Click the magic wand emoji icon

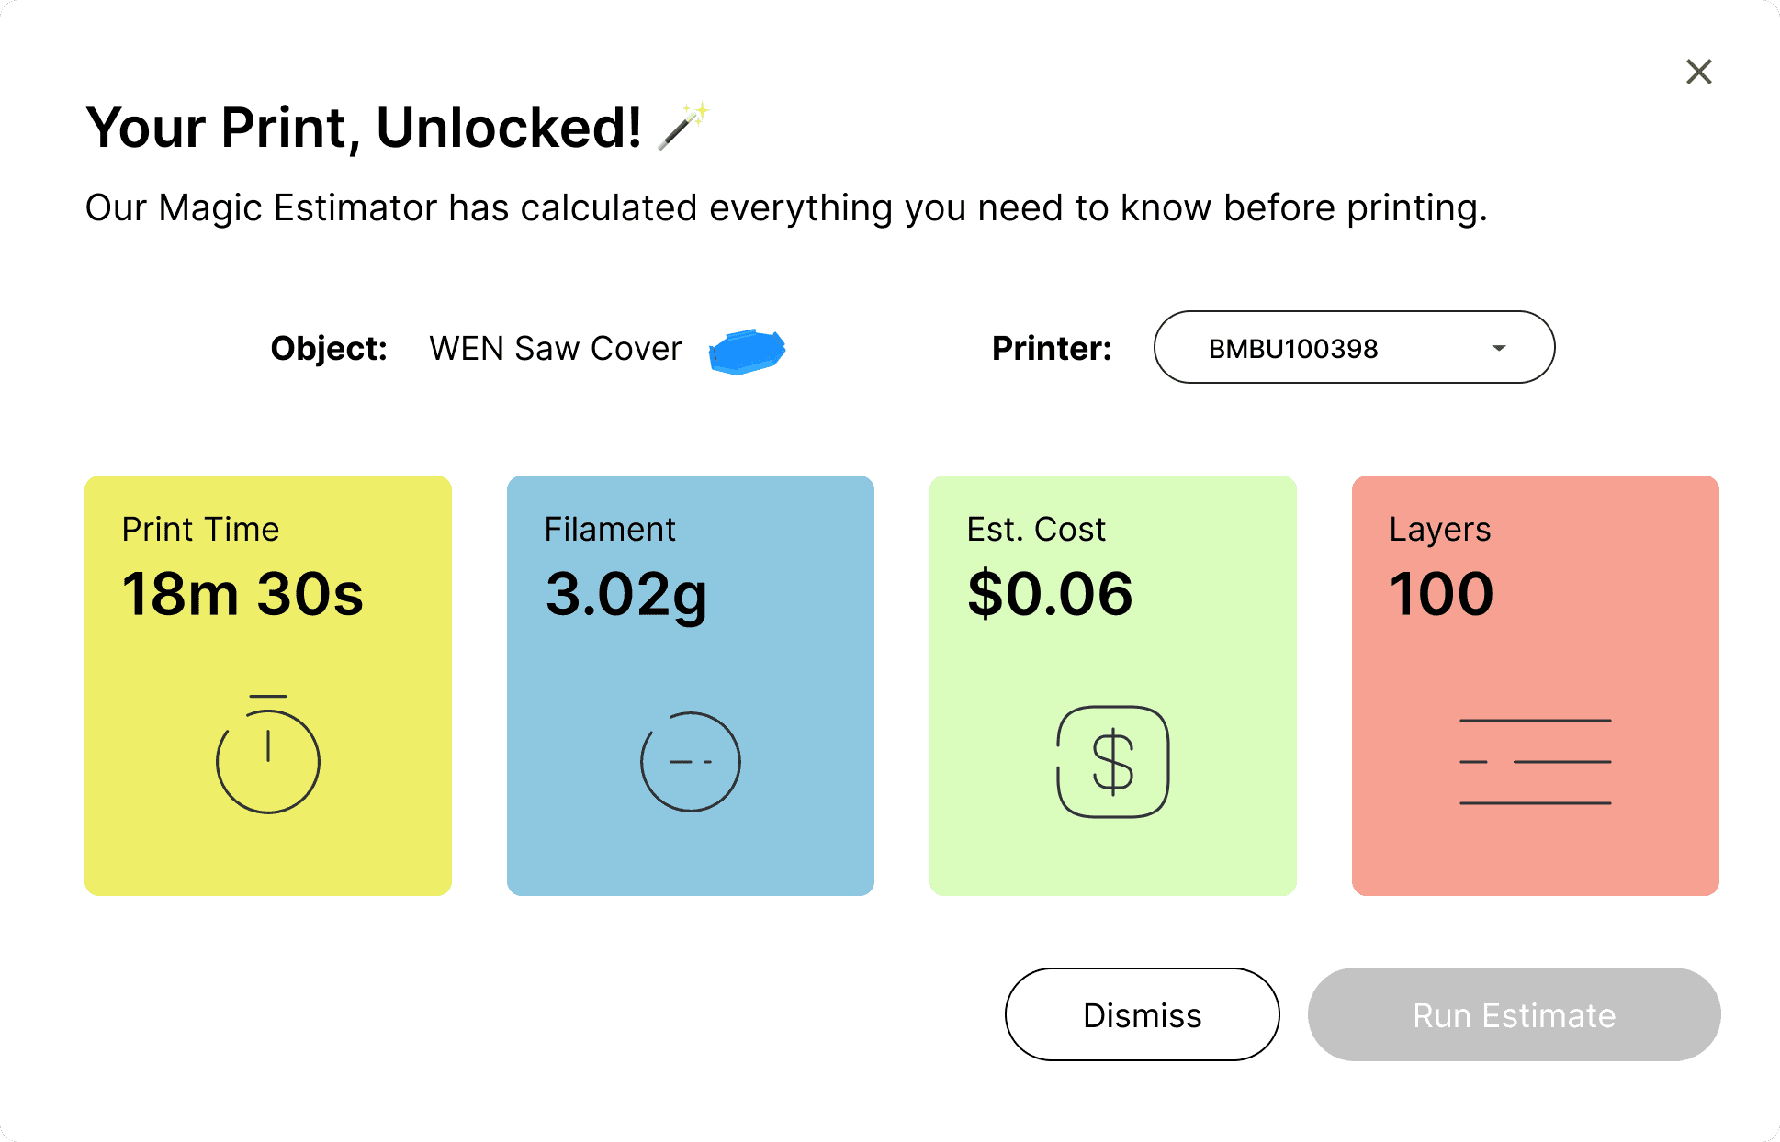click(683, 126)
